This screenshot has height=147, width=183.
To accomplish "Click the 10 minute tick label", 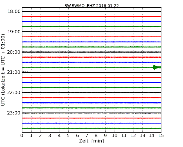I will click(115, 136).
